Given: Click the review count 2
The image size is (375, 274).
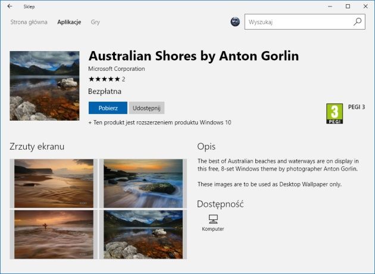Looking at the screenshot, I should [x=123, y=79].
